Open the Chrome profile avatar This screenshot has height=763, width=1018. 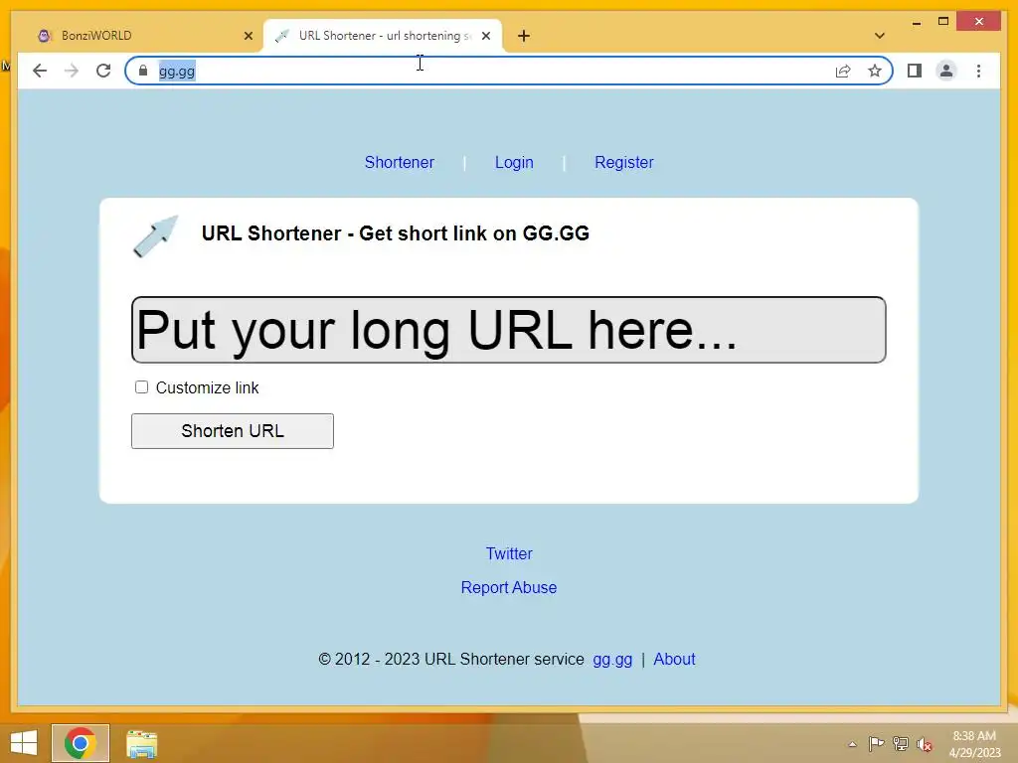[946, 71]
